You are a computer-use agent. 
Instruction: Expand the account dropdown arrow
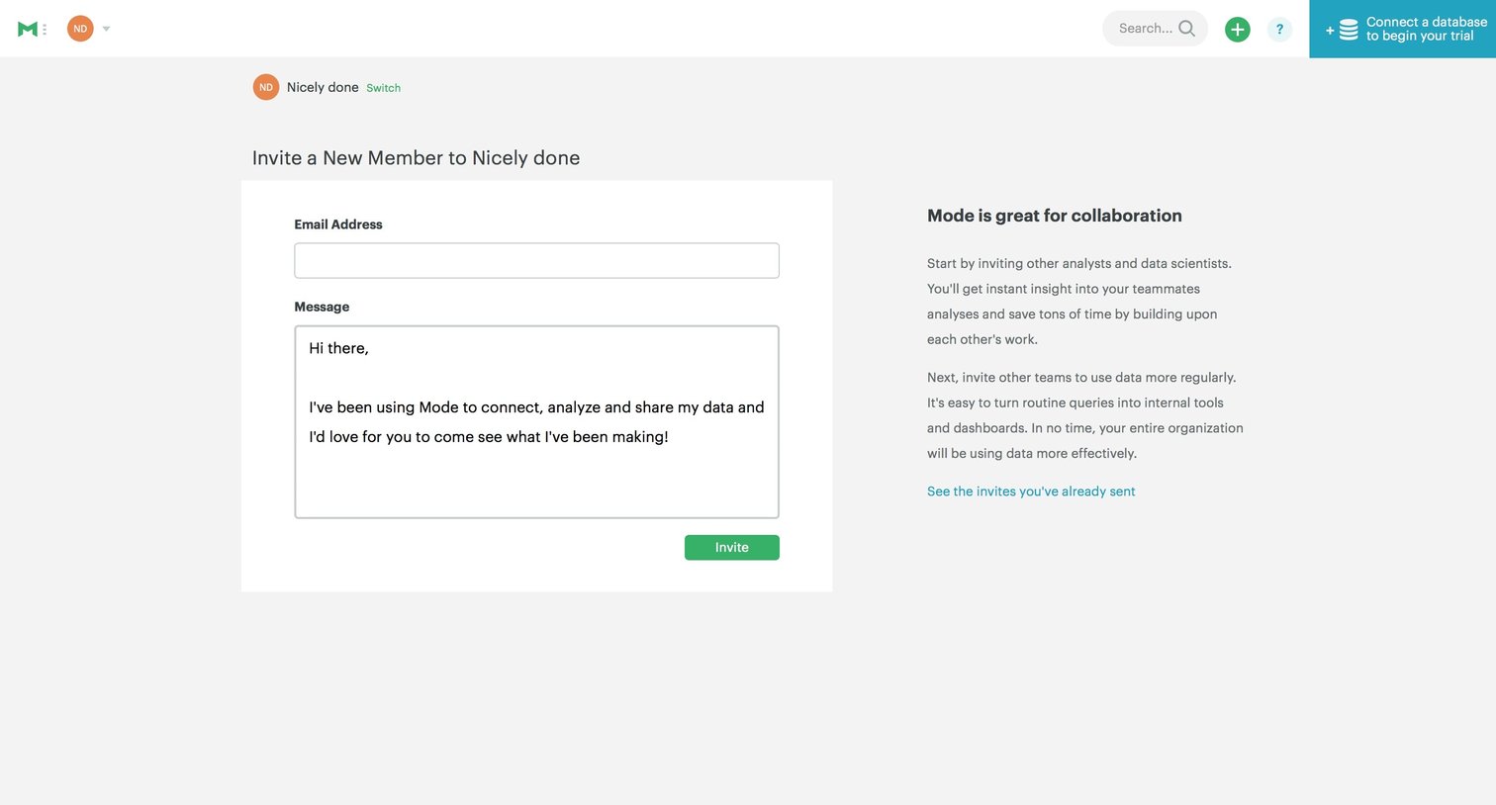106,29
